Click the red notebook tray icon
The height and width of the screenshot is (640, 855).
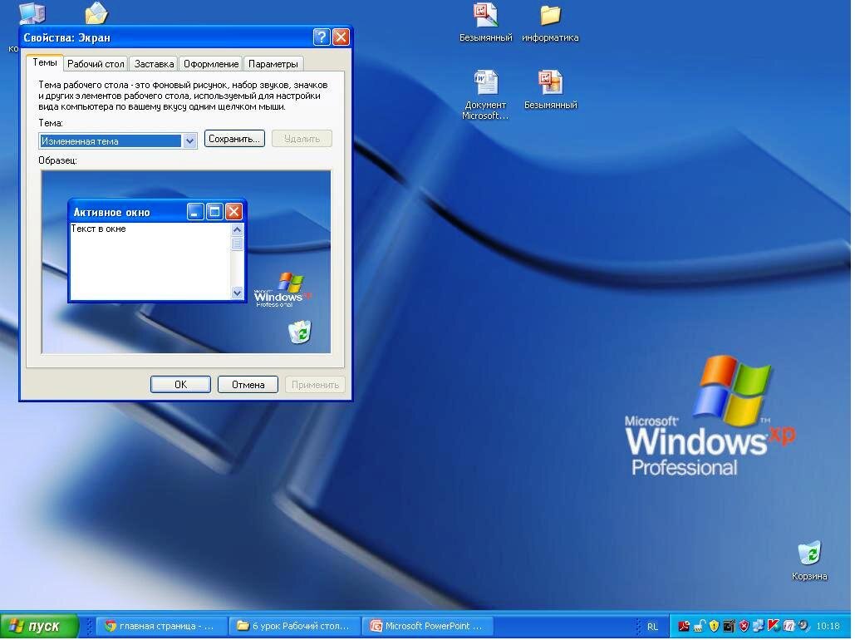[x=789, y=626]
